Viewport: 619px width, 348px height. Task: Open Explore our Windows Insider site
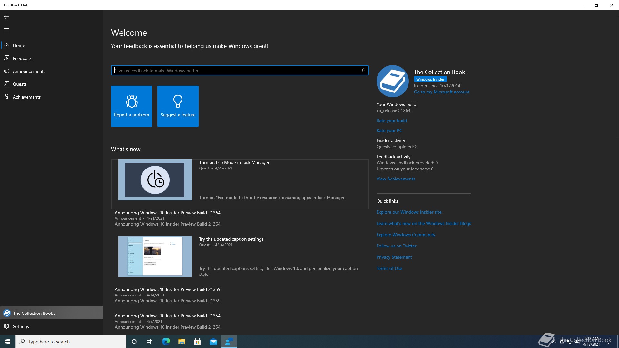[x=409, y=212]
